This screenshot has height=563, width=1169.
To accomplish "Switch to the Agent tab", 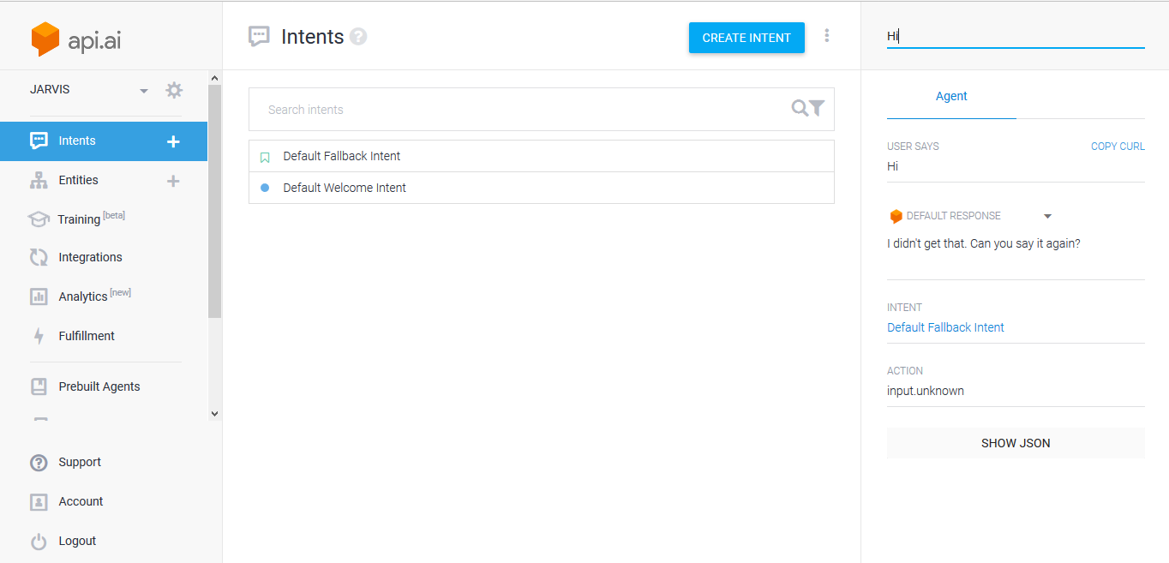I will [951, 96].
